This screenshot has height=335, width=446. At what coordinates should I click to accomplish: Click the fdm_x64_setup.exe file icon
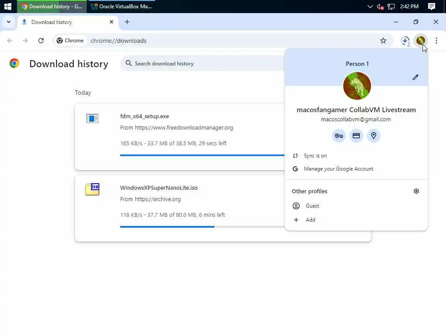pos(92,118)
